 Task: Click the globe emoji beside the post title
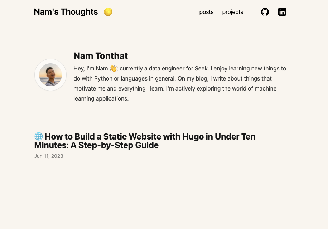(39, 136)
